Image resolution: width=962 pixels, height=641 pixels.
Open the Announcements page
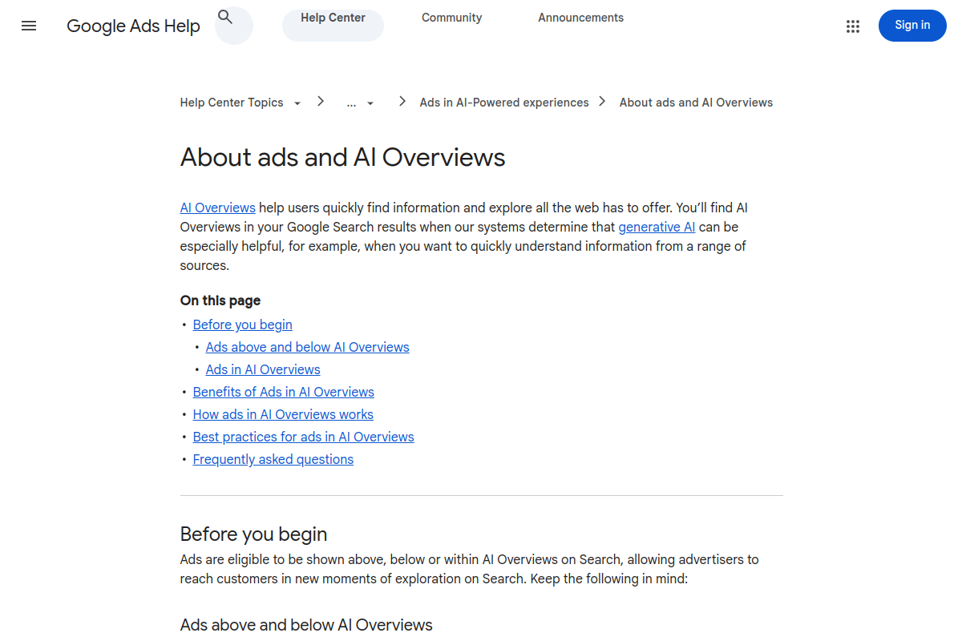(x=580, y=17)
